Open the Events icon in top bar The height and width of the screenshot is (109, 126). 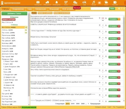75,2
